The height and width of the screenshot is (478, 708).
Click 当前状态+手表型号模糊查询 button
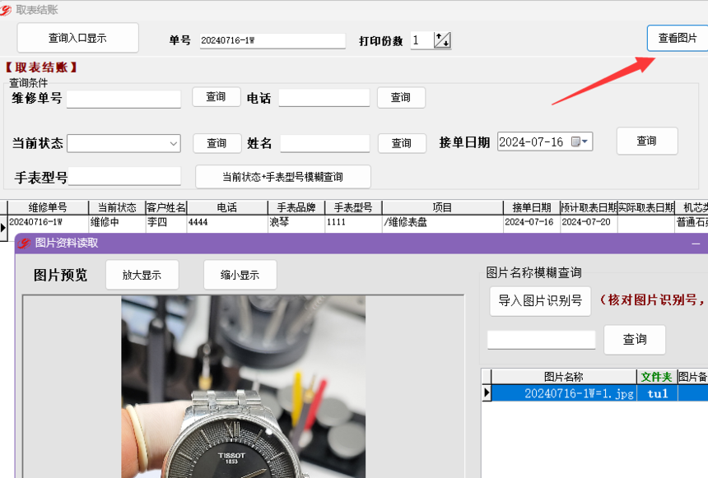(x=283, y=177)
